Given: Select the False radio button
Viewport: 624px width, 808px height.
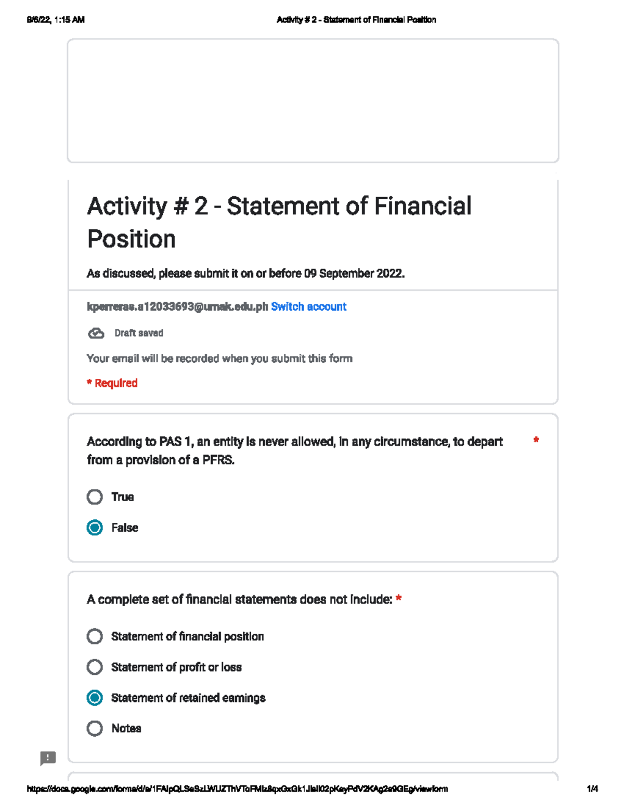Looking at the screenshot, I should [x=95, y=527].
